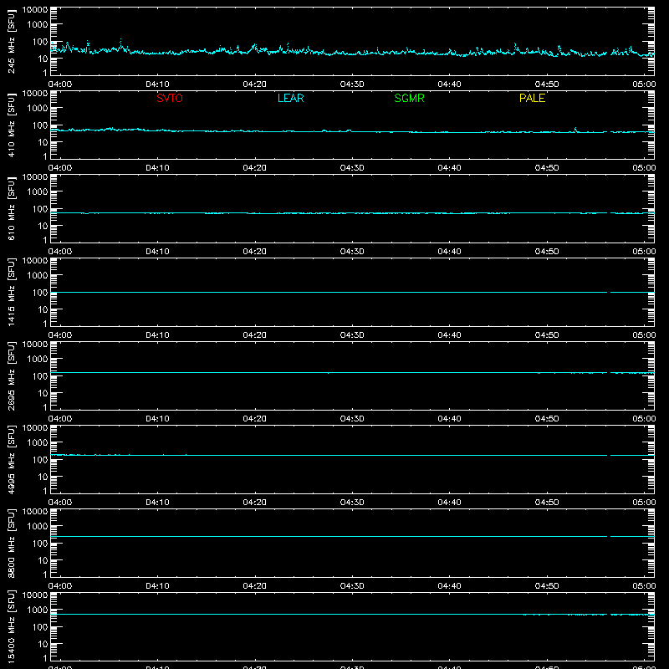669x669 pixels.
Task: Click 04:10 time label below 245 MHz plot
Action: pos(157,84)
